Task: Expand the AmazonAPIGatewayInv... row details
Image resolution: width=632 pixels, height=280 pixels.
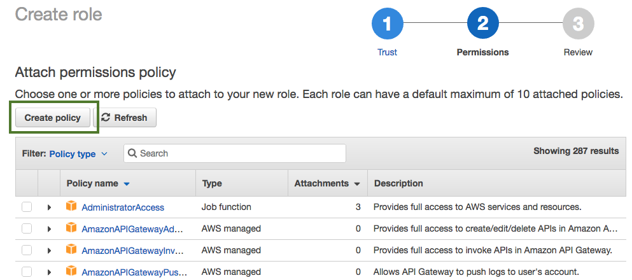Action: coord(49,251)
